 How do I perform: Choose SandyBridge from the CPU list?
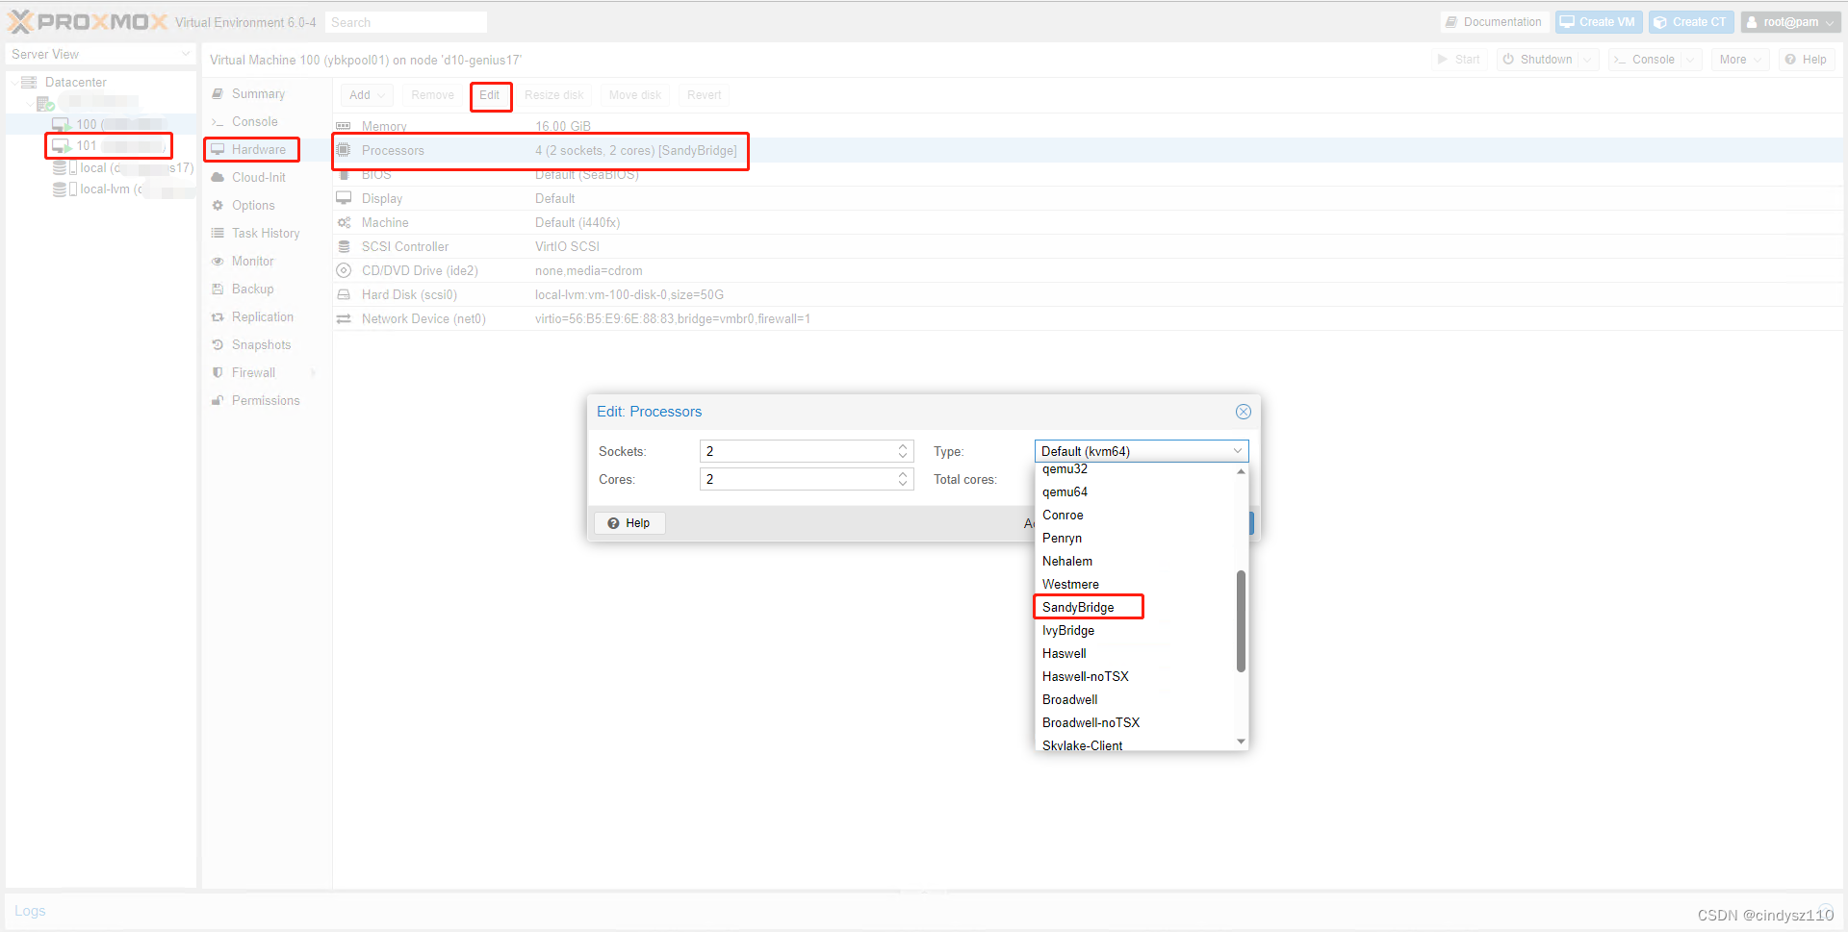[1135, 607]
